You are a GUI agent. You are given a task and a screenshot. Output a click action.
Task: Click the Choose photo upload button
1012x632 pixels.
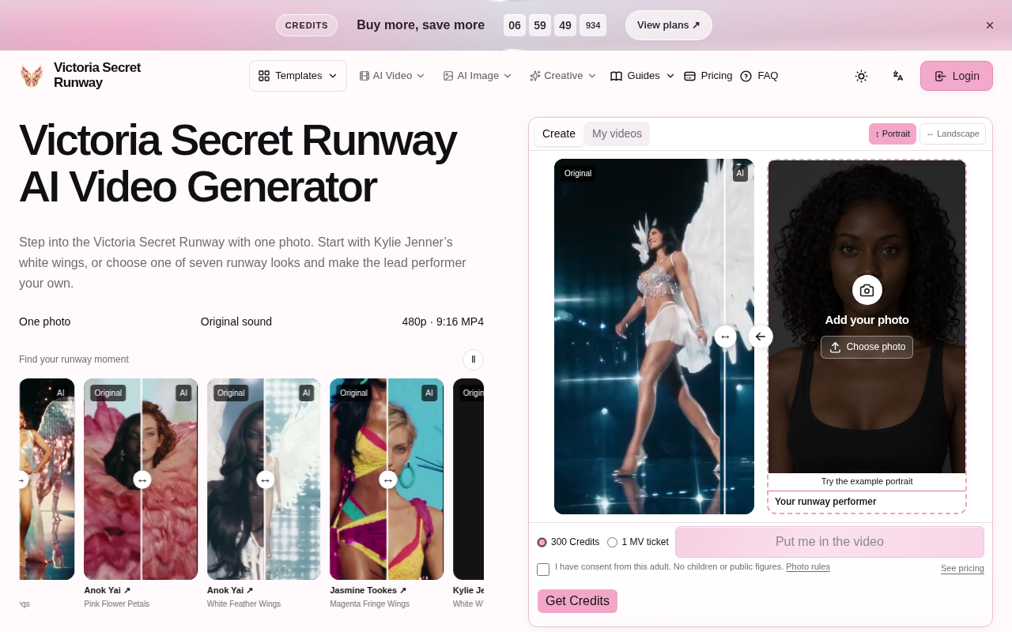pos(867,347)
